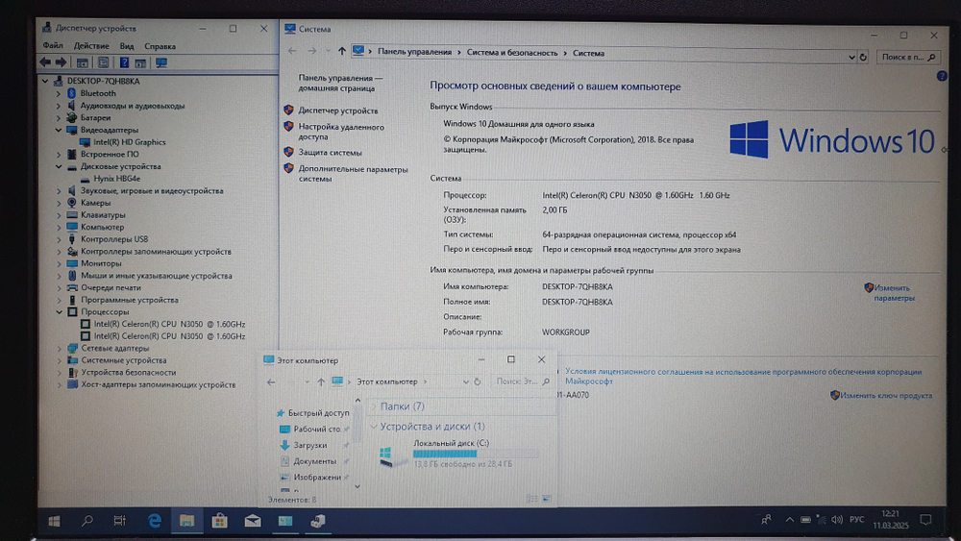Open Настройка удаленного доступа link
961x541 pixels.
pos(341,132)
